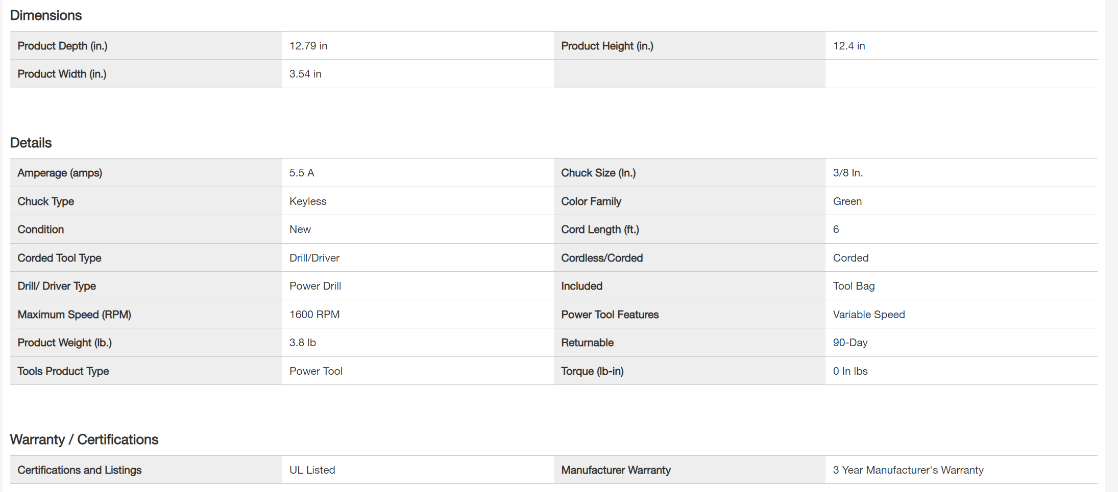Select the Product Width value 3.54 in

tap(305, 74)
